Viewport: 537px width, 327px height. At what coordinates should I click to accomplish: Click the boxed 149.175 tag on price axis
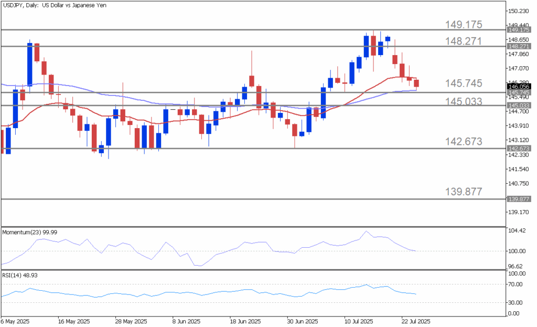(x=519, y=30)
